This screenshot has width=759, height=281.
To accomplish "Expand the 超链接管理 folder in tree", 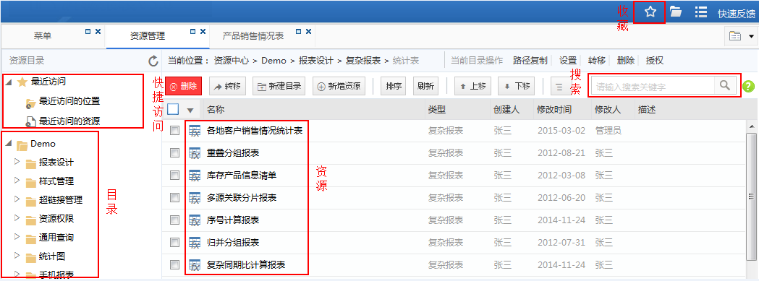I will coord(17,199).
